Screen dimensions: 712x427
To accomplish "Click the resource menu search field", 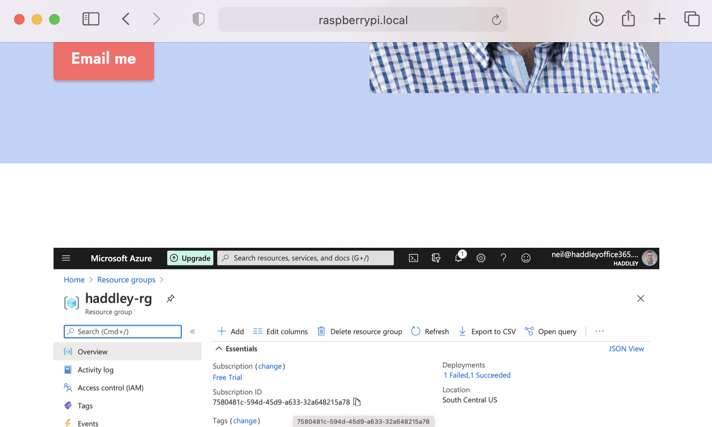I will point(123,332).
